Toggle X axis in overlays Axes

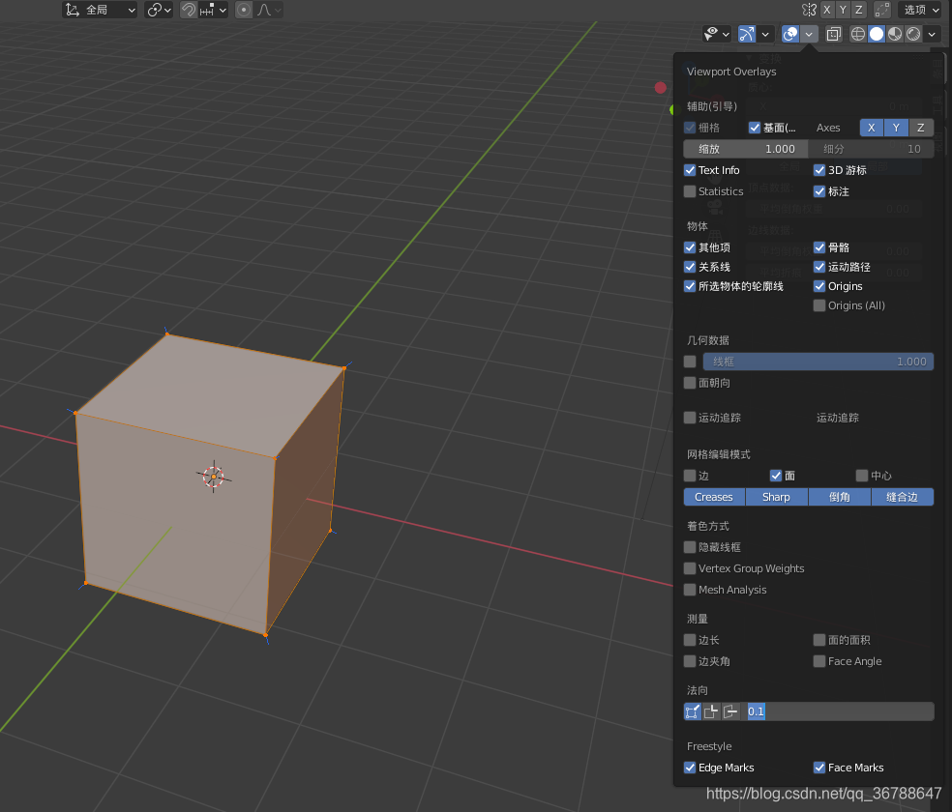[x=872, y=128]
